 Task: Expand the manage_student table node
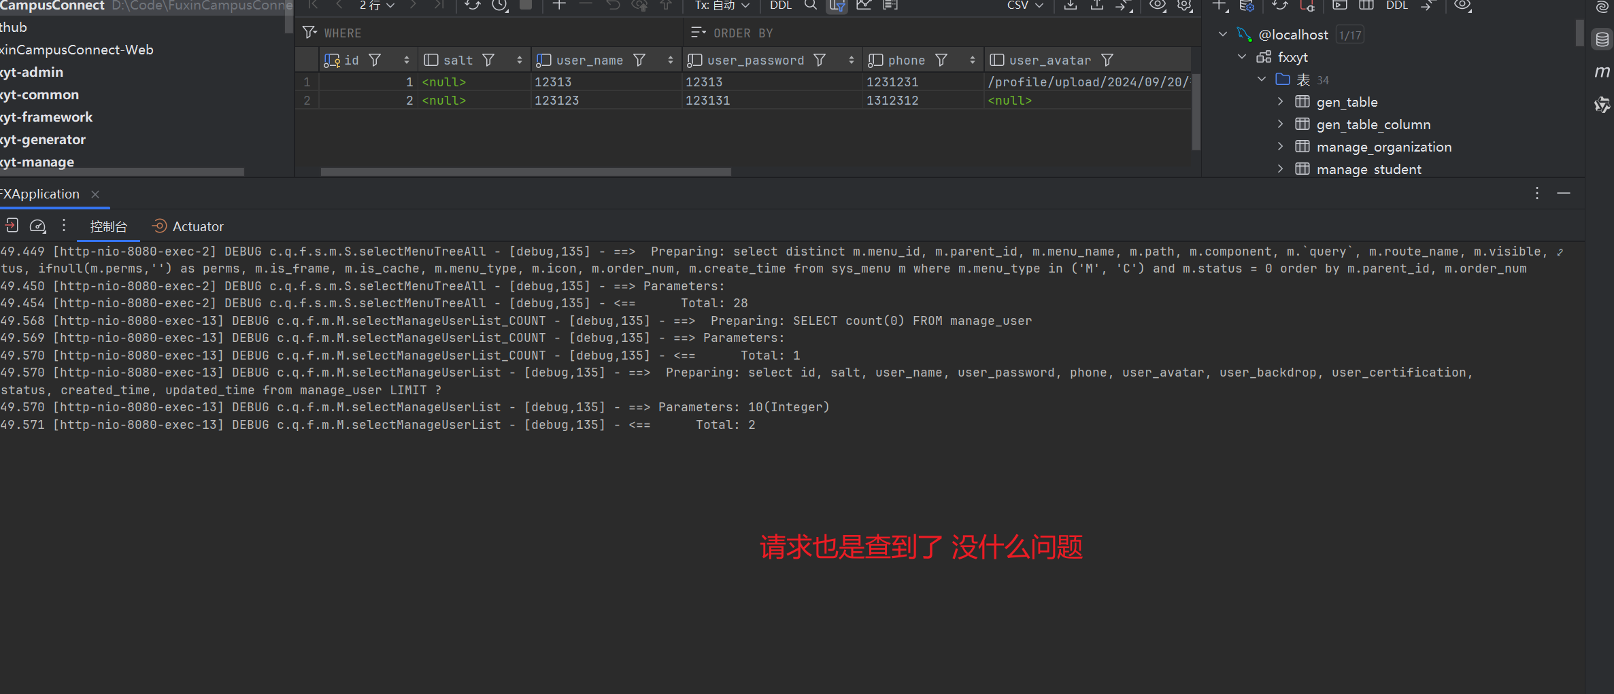(1281, 169)
